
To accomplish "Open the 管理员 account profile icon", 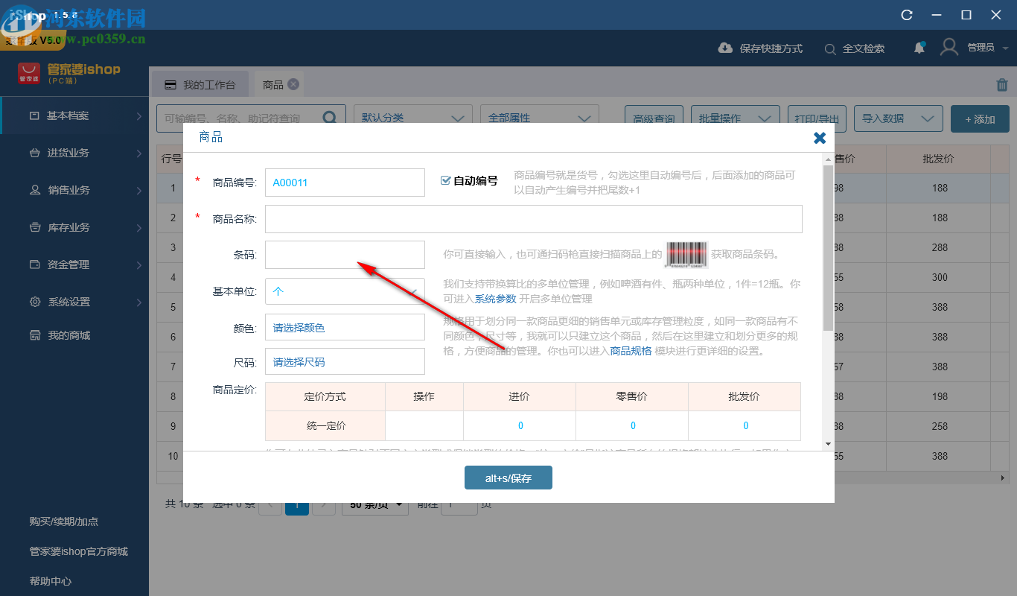I will coord(949,46).
